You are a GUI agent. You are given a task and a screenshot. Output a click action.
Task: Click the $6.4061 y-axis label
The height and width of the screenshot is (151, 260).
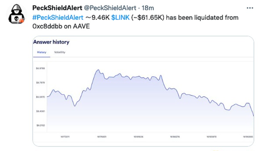tap(40, 111)
